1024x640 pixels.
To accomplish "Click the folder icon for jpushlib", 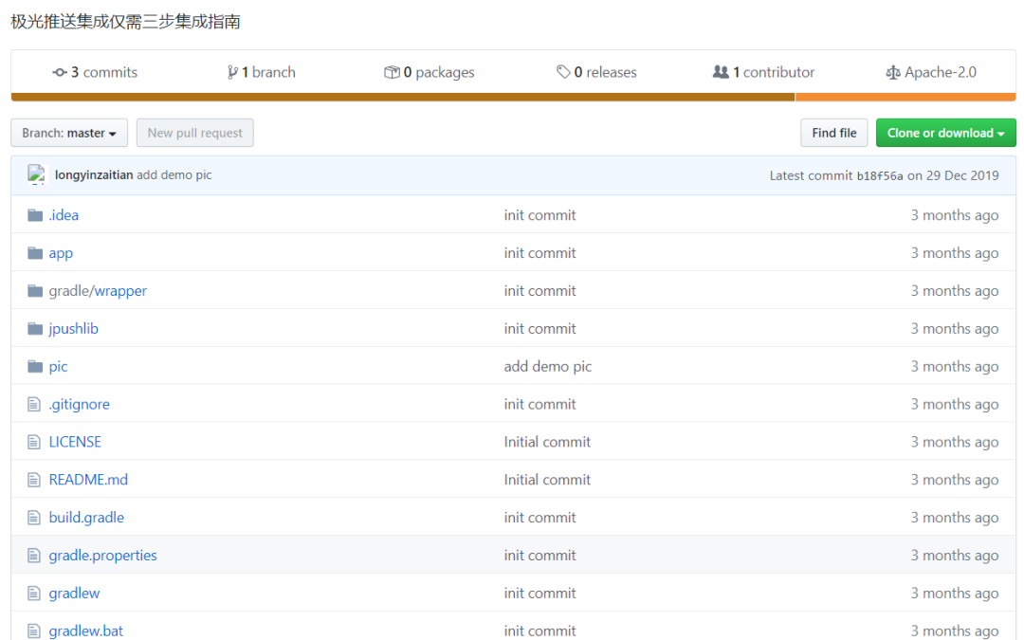I will click(35, 329).
